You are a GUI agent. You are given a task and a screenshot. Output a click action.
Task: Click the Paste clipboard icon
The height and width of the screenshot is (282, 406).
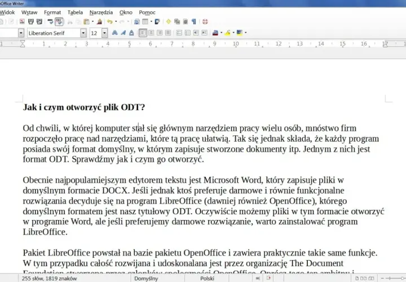[86, 22]
